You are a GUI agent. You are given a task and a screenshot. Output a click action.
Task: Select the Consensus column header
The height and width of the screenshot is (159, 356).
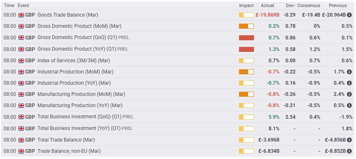pyautogui.click(x=309, y=6)
